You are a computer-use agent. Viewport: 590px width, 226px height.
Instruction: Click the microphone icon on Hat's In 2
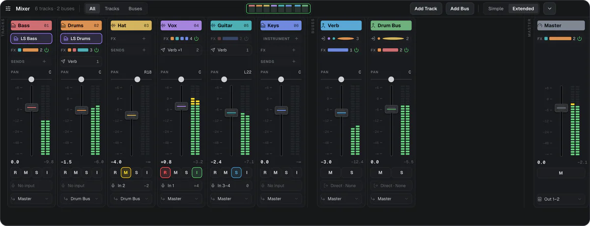[113, 186]
